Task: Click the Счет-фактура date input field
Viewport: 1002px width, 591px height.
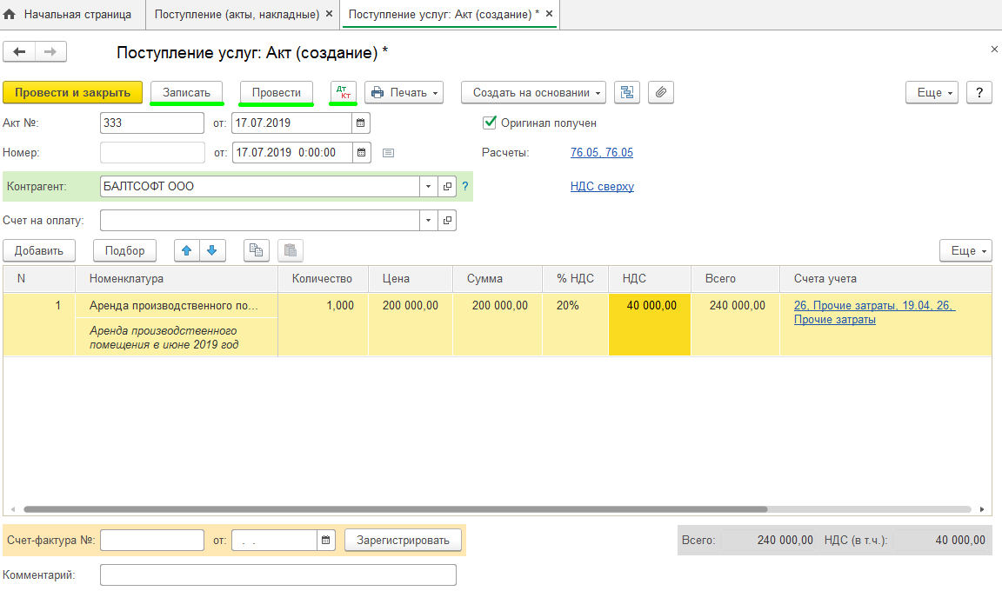Action: click(x=275, y=540)
